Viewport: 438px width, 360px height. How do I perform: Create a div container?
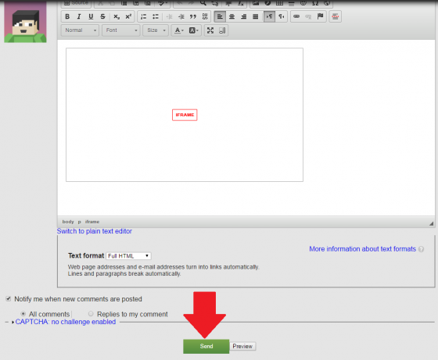coord(205,16)
